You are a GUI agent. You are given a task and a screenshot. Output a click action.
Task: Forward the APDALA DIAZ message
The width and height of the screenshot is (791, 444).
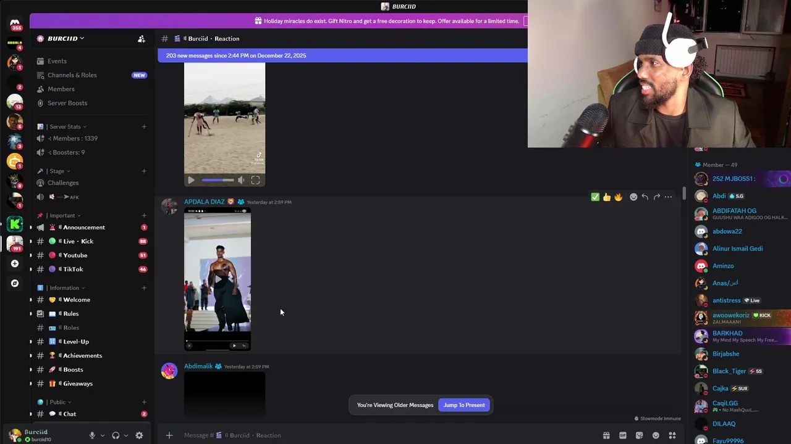pyautogui.click(x=656, y=197)
